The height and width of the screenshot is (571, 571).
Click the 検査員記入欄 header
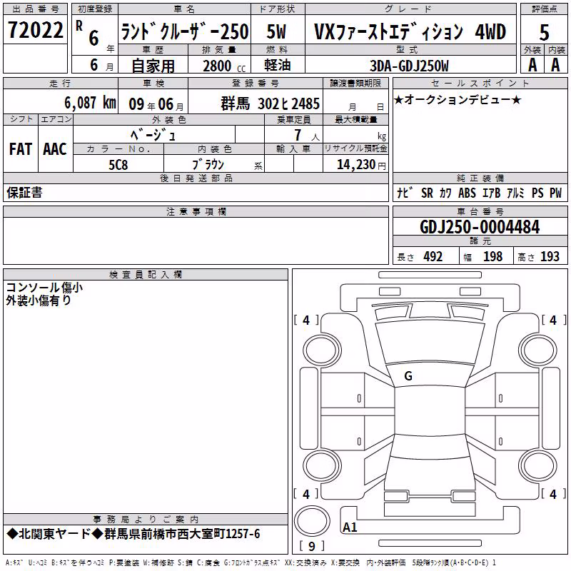[146, 275]
